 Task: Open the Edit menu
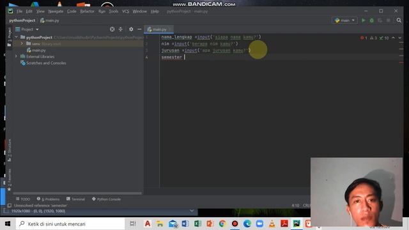29,11
